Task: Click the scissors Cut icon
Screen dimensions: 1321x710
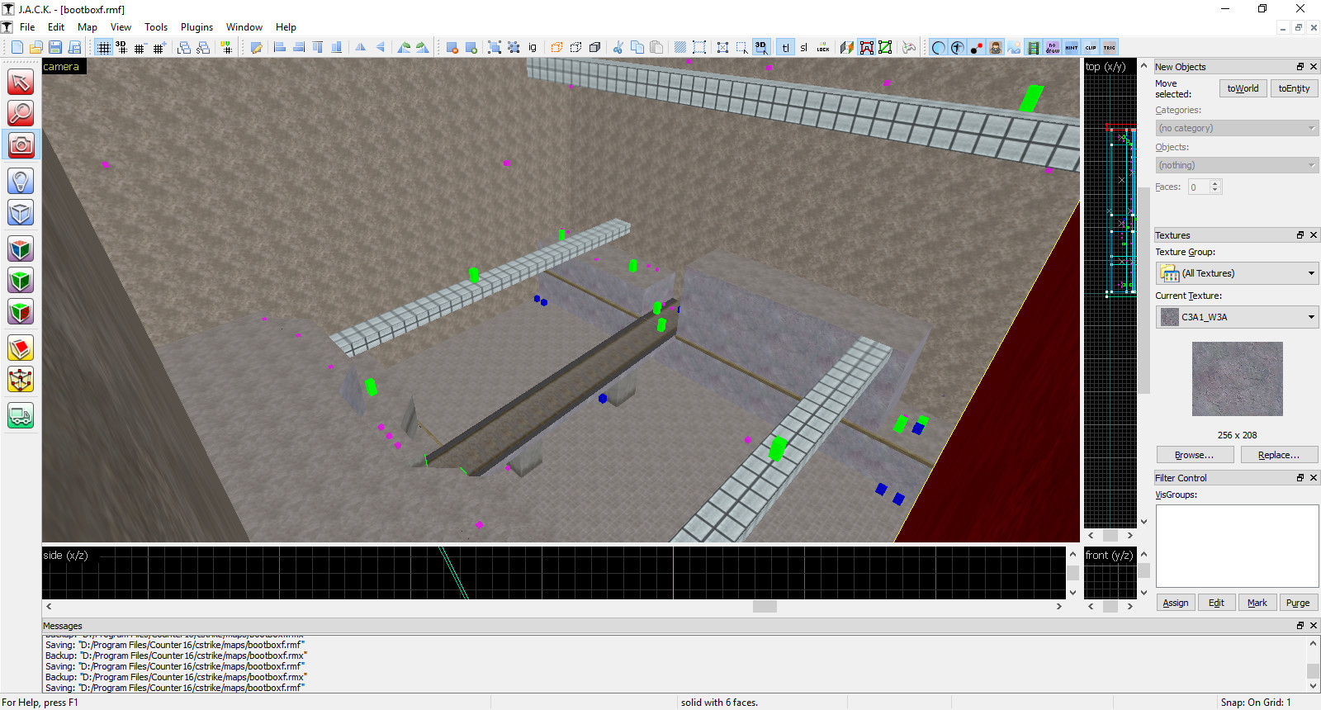Action: click(x=618, y=48)
